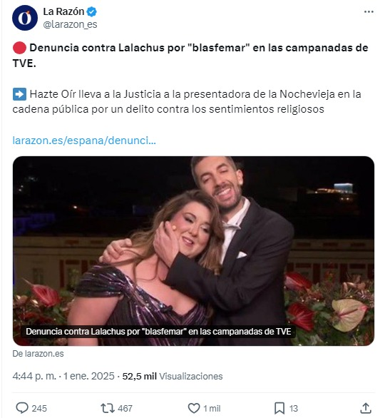Click the 245 replies count
Viewport: 385px width, 418px height.
click(39, 409)
